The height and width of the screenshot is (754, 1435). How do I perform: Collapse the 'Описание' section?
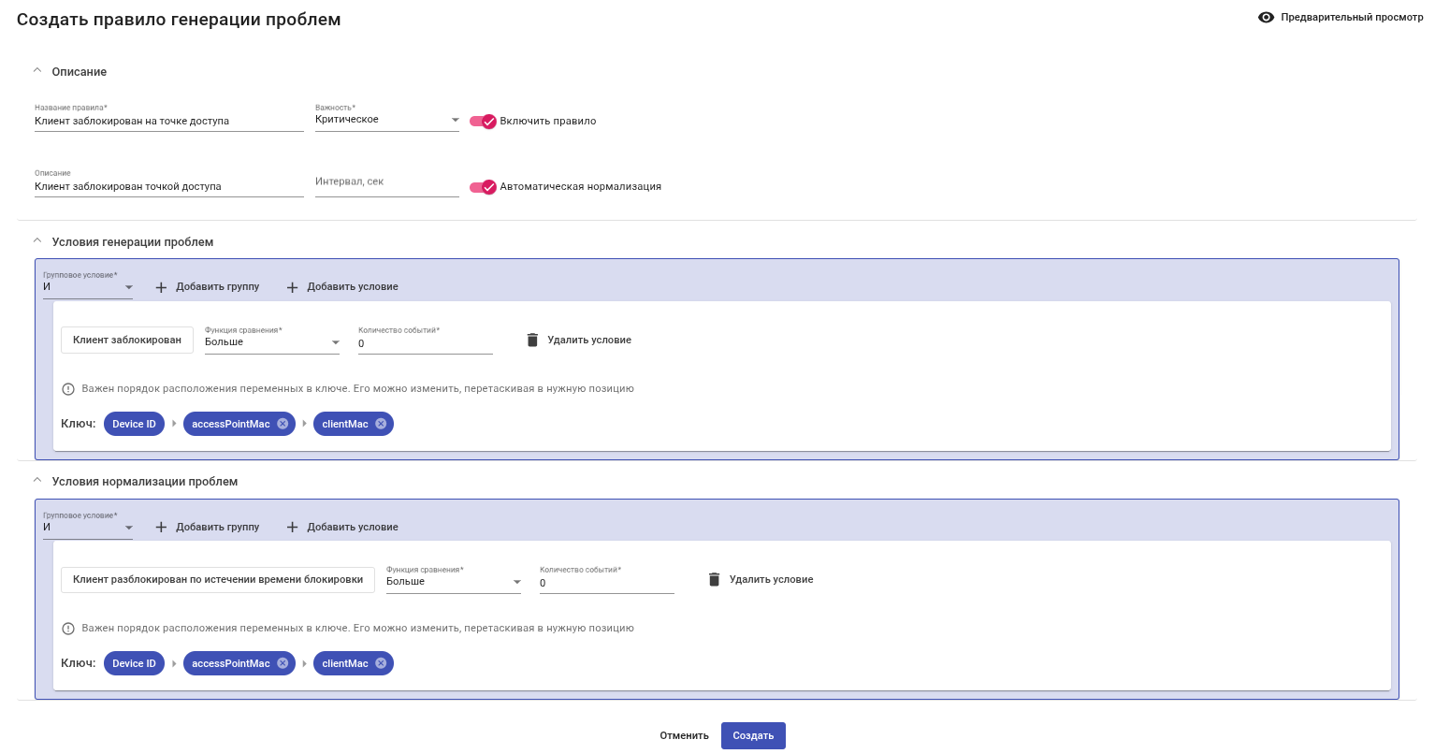coord(37,71)
